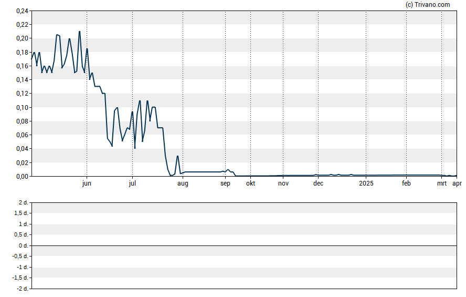
Task: Click the 0,00 price axis label
Action: [22, 176]
